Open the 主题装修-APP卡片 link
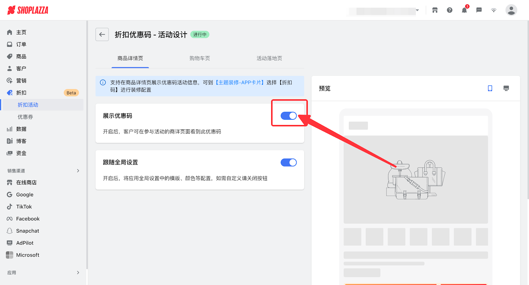The width and height of the screenshot is (529, 285). 240,82
